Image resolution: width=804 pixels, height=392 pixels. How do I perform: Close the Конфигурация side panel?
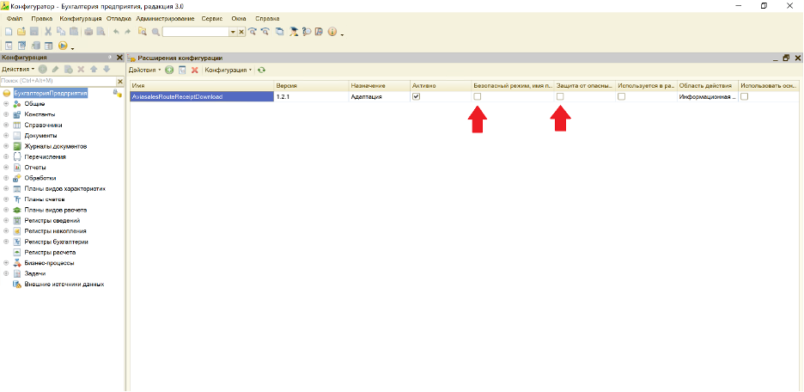coord(119,58)
